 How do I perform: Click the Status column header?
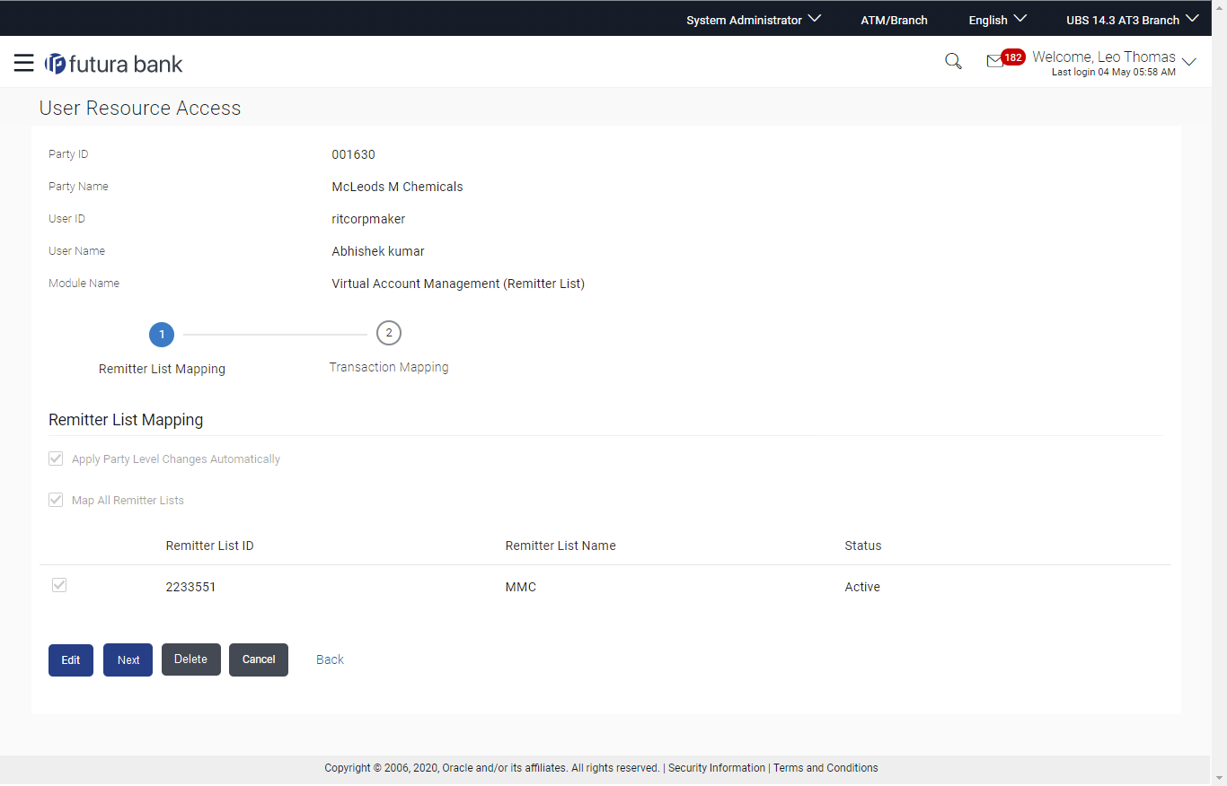pos(863,546)
